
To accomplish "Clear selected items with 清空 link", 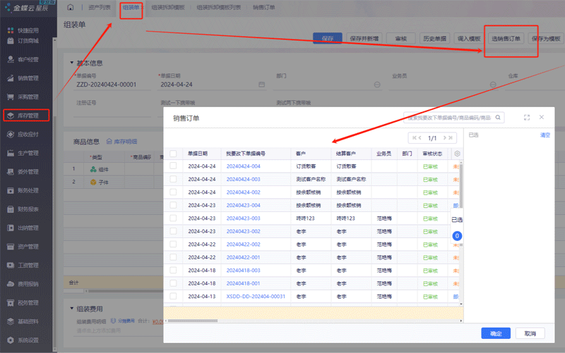I will click(x=545, y=135).
